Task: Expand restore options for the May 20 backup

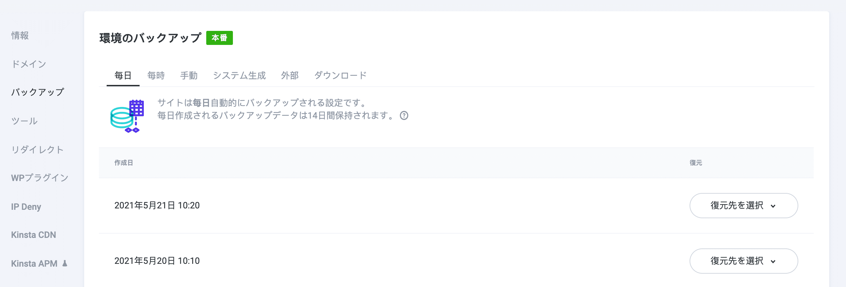Action: [x=744, y=261]
